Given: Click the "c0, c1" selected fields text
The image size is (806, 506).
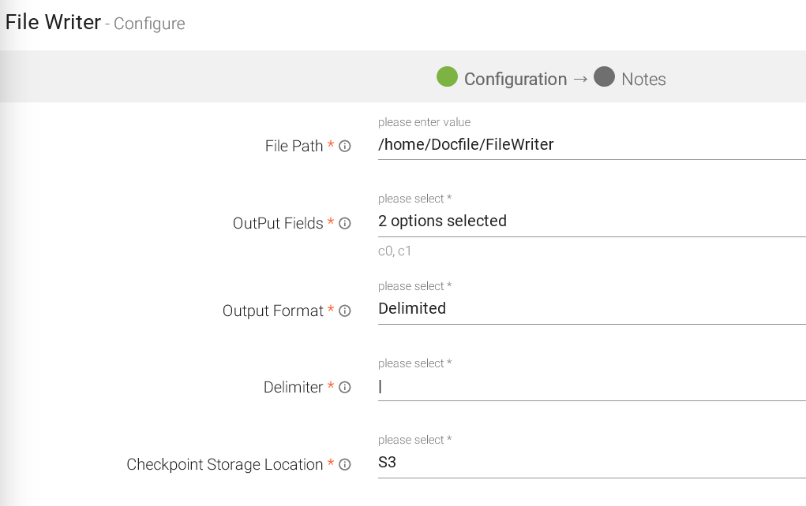Looking at the screenshot, I should (x=395, y=251).
